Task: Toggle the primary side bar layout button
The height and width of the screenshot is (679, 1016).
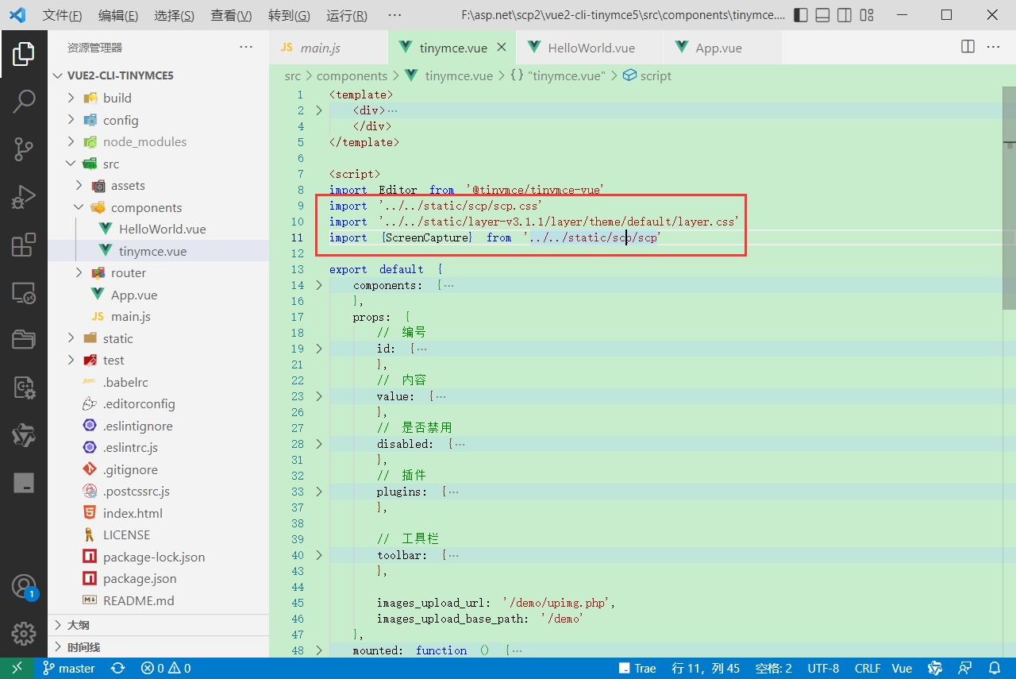Action: [x=801, y=15]
